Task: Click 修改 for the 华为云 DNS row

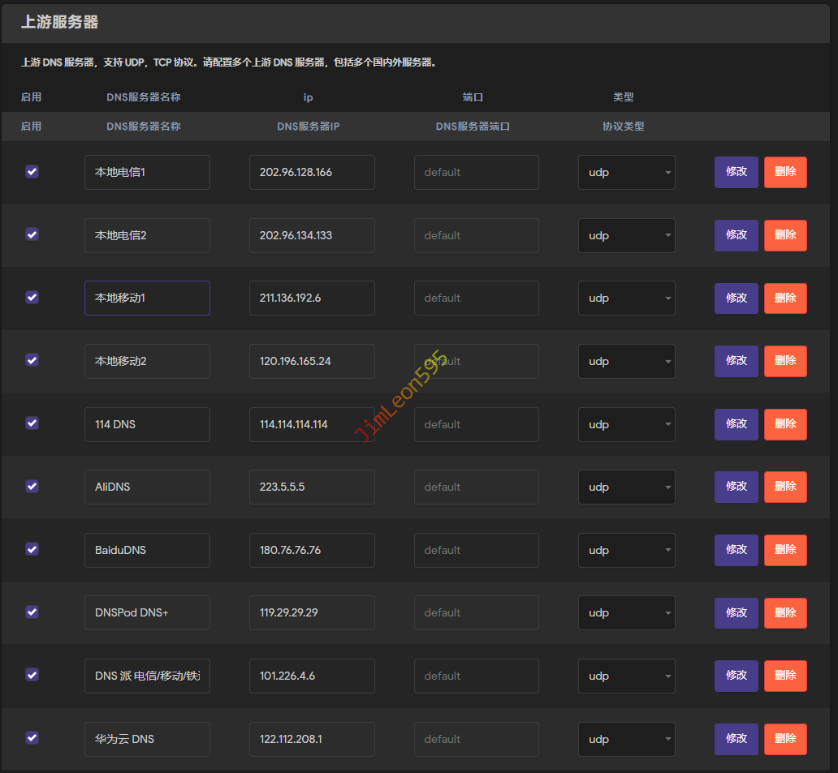Action: tap(736, 739)
